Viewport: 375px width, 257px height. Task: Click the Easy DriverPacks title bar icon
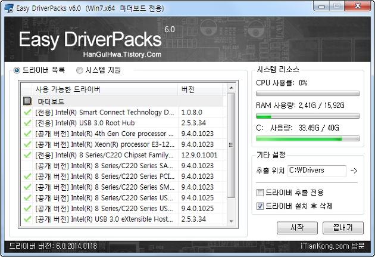pyautogui.click(x=9, y=8)
